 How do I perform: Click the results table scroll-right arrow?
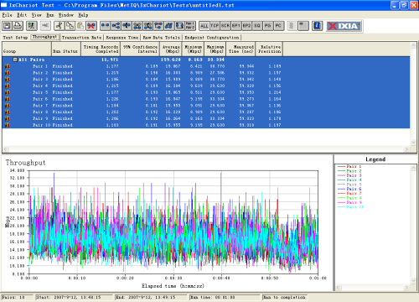(x=406, y=149)
